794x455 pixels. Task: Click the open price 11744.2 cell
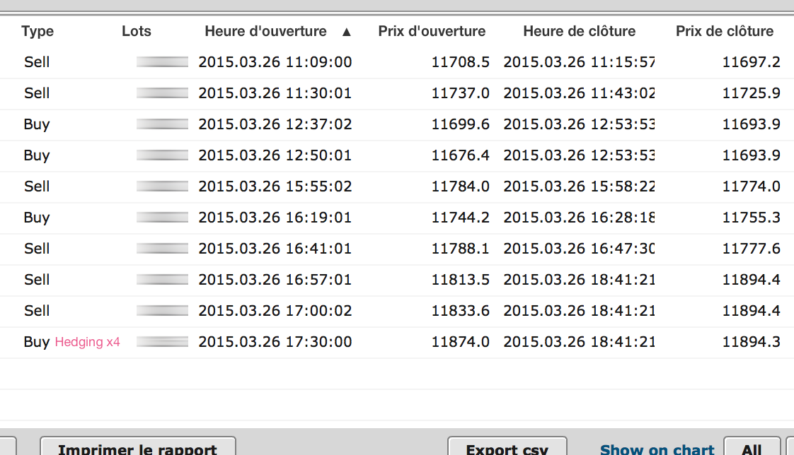(x=460, y=218)
